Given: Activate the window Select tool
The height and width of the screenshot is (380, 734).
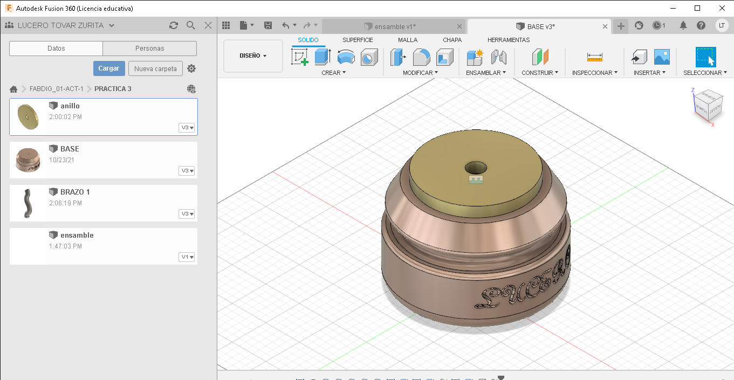Looking at the screenshot, I should pos(705,57).
